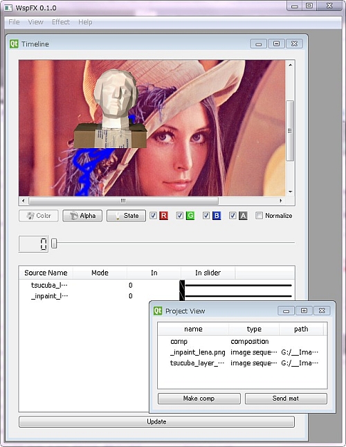346x447 pixels.
Task: Click the preview scroll up arrow
Action: coord(290,65)
